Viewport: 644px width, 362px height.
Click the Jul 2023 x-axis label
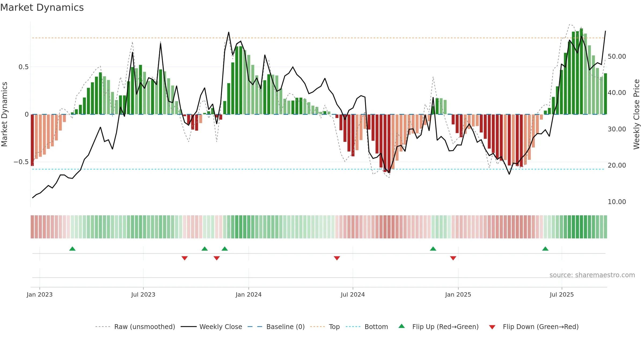[143, 294]
